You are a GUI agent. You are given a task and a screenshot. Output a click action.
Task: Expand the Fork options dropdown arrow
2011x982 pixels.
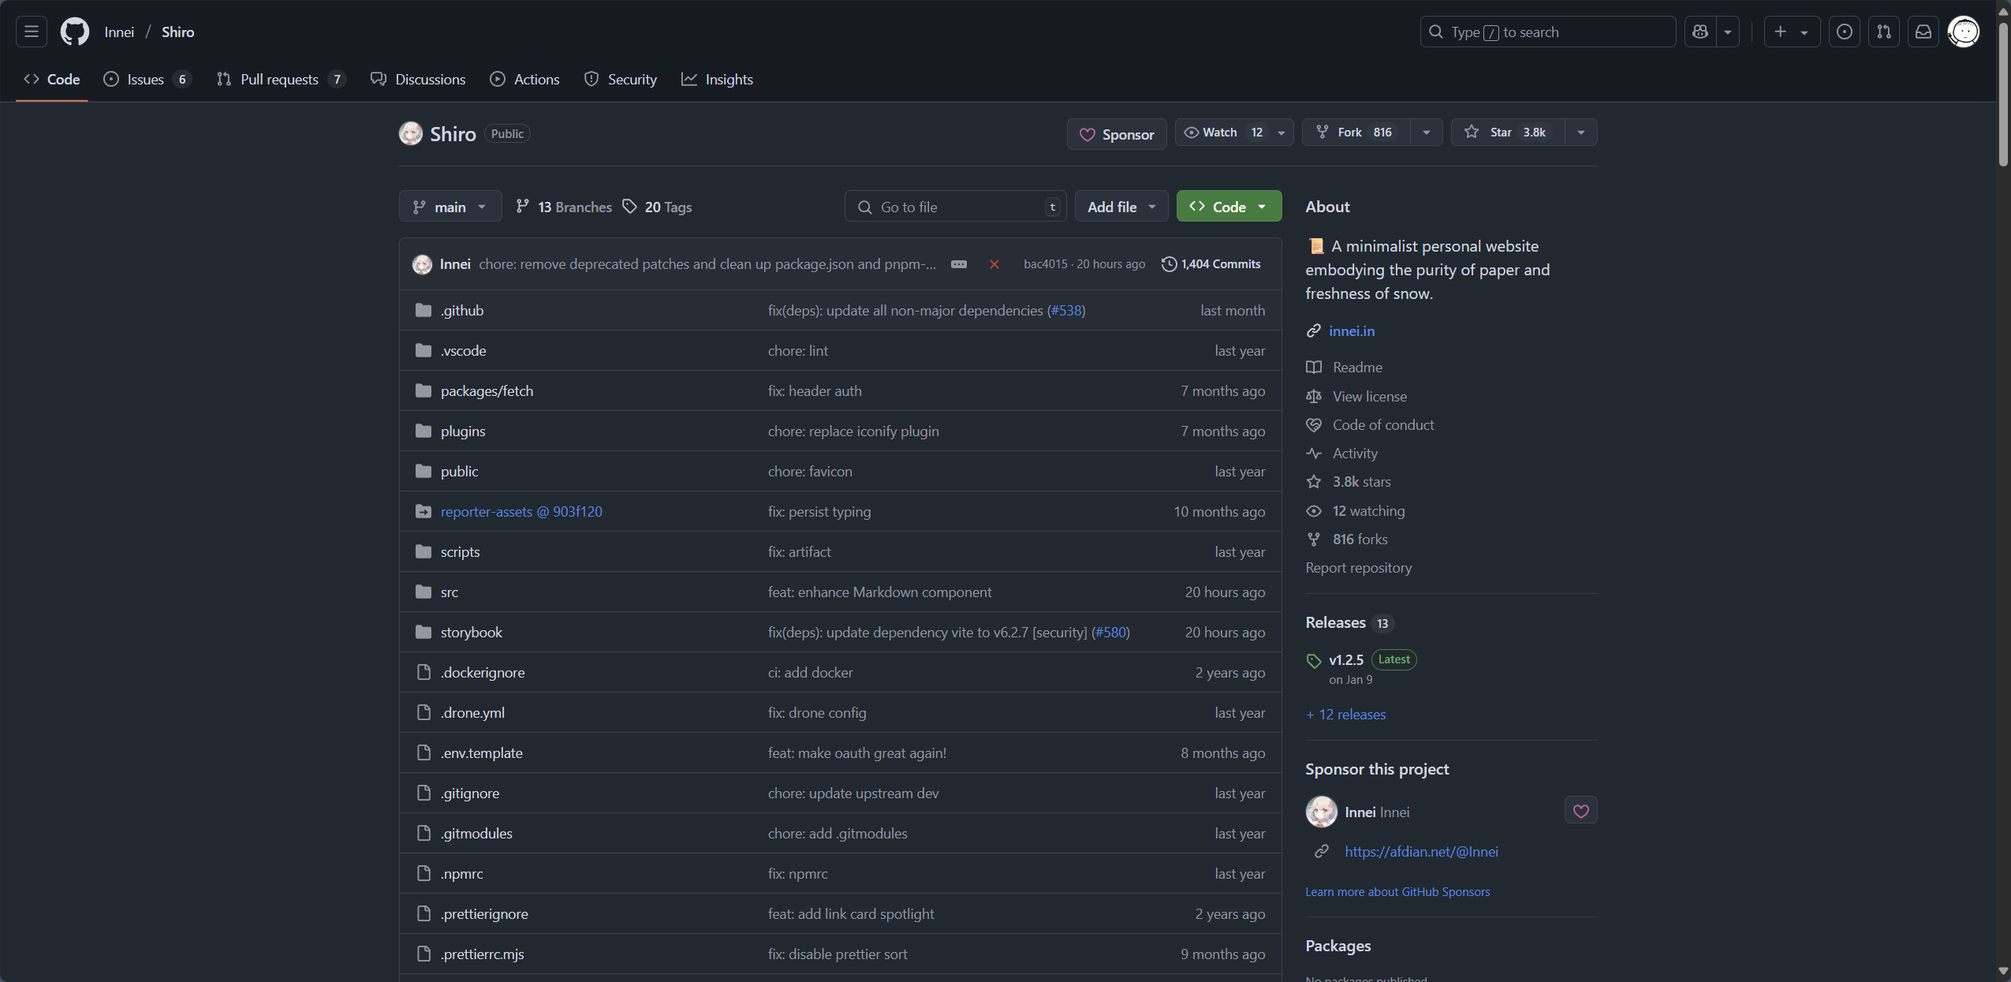[1426, 133]
